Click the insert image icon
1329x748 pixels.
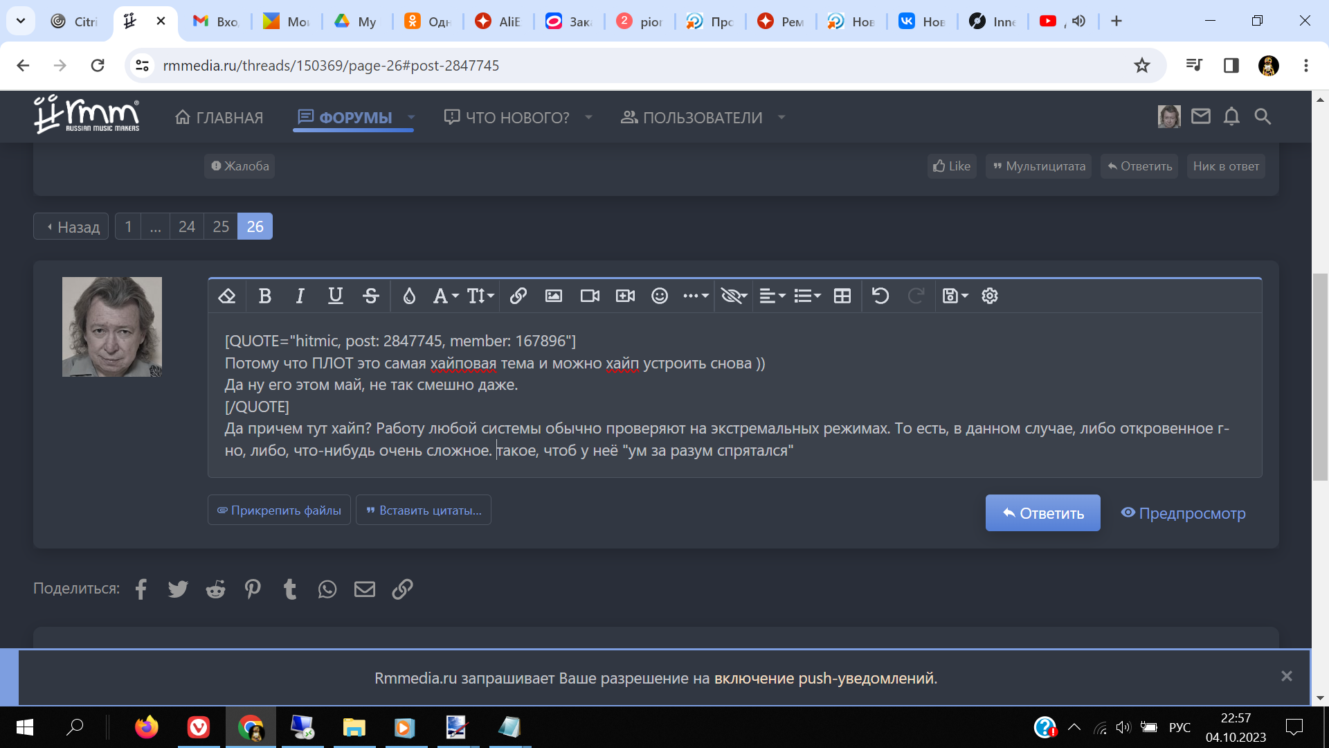click(x=554, y=296)
